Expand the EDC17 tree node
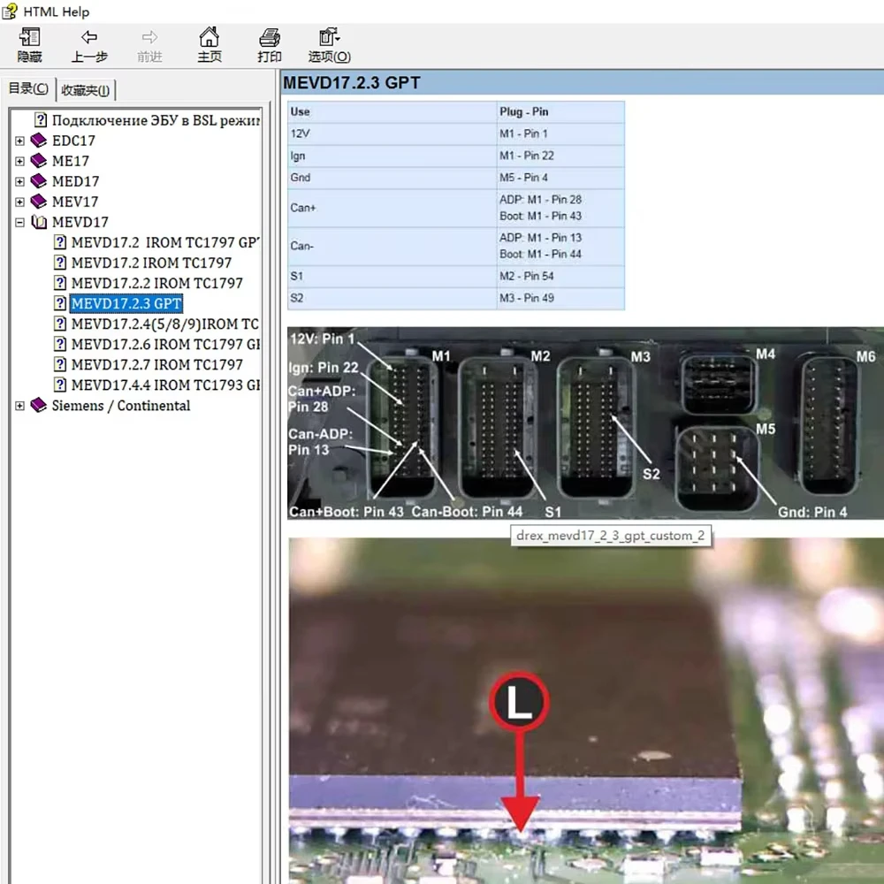The width and height of the screenshot is (884, 884). 19,141
